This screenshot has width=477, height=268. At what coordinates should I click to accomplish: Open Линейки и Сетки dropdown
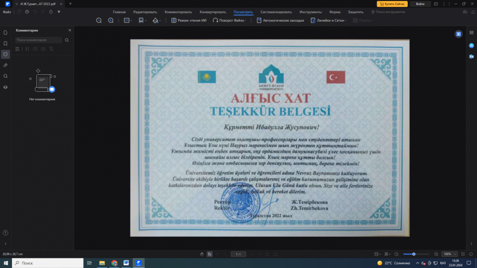(x=329, y=20)
